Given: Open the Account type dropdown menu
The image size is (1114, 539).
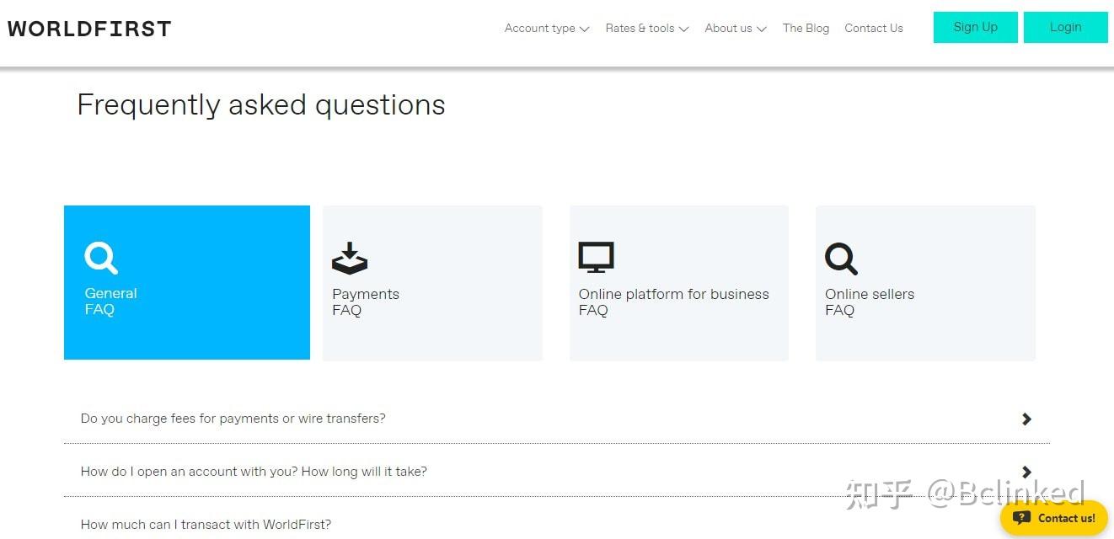Looking at the screenshot, I should pos(547,28).
